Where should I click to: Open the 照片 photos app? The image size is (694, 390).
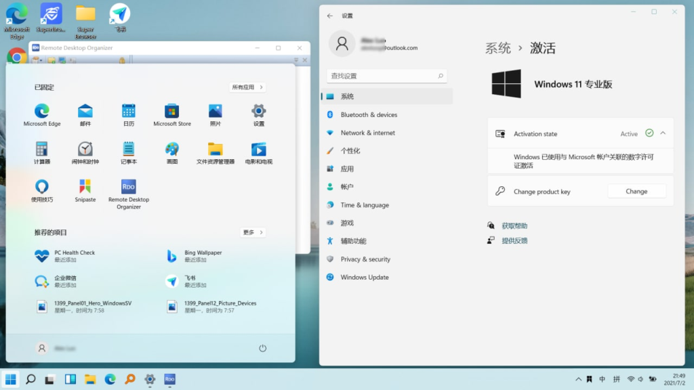click(215, 115)
